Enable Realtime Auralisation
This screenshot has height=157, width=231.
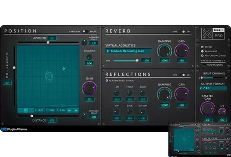pos(107,80)
